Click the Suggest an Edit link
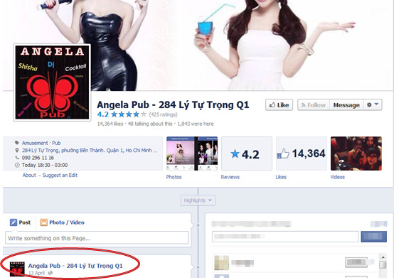The image size is (394, 280). point(60,176)
